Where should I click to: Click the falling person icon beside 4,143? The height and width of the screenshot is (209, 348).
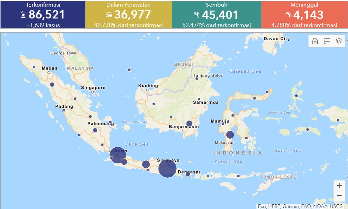pos(288,15)
